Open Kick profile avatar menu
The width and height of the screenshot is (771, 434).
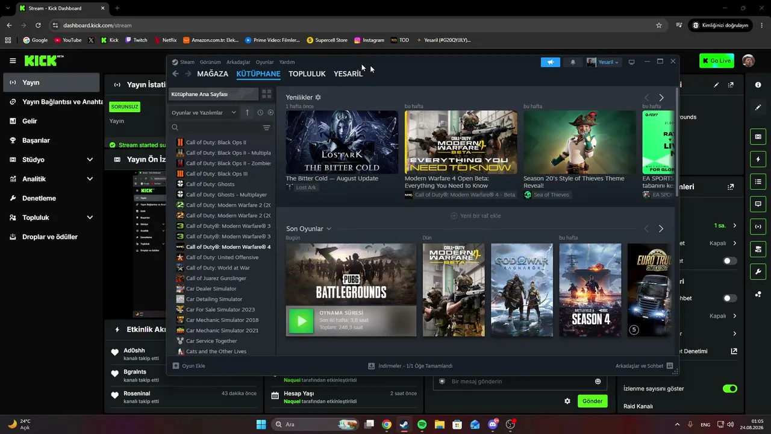pos(748,61)
